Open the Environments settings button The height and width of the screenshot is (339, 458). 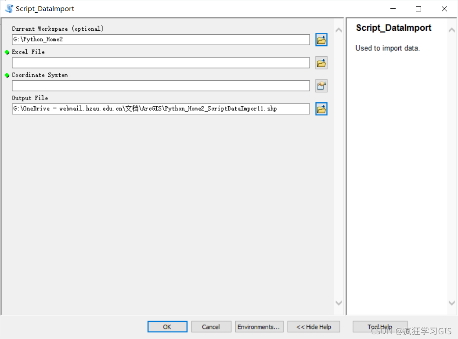pos(259,327)
